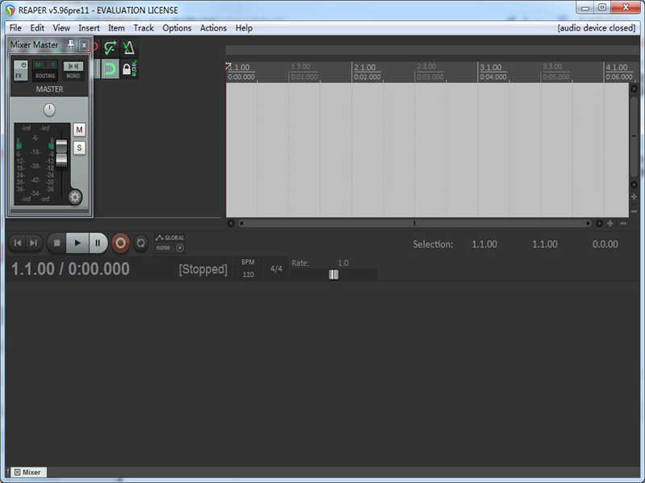Minimize the REAPER window
This screenshot has width=645, height=483.
pos(585,8)
